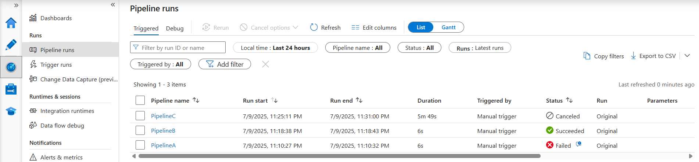This screenshot has height=162, width=699.
Task: Open the Manage toolbox icon
Action: point(11,89)
